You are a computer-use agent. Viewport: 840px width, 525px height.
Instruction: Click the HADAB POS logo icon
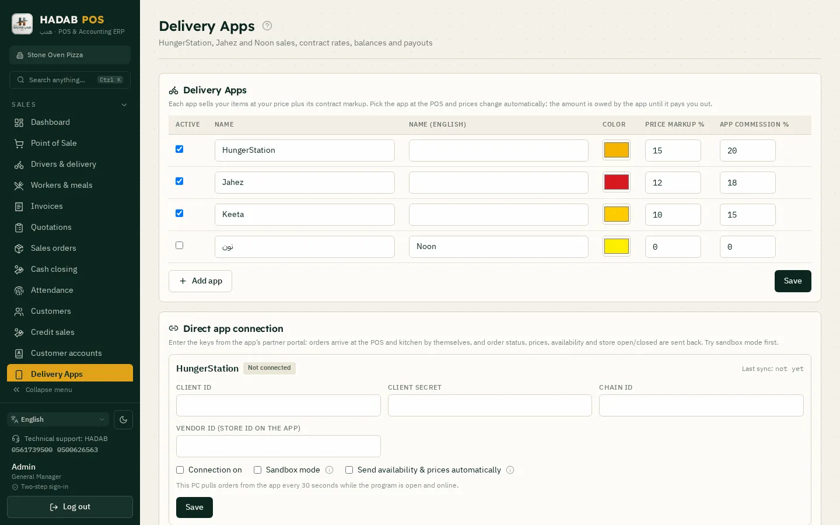22,24
